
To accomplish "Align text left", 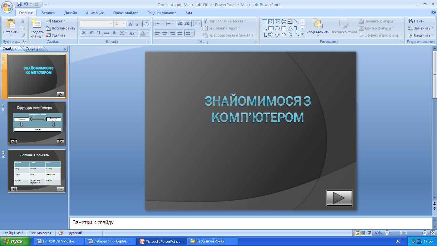I will (x=157, y=33).
